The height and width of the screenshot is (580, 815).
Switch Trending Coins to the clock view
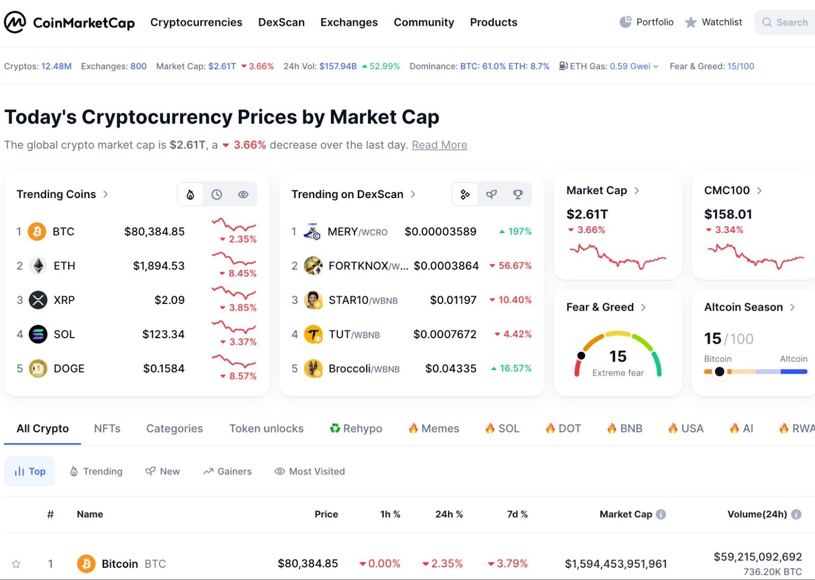(217, 194)
